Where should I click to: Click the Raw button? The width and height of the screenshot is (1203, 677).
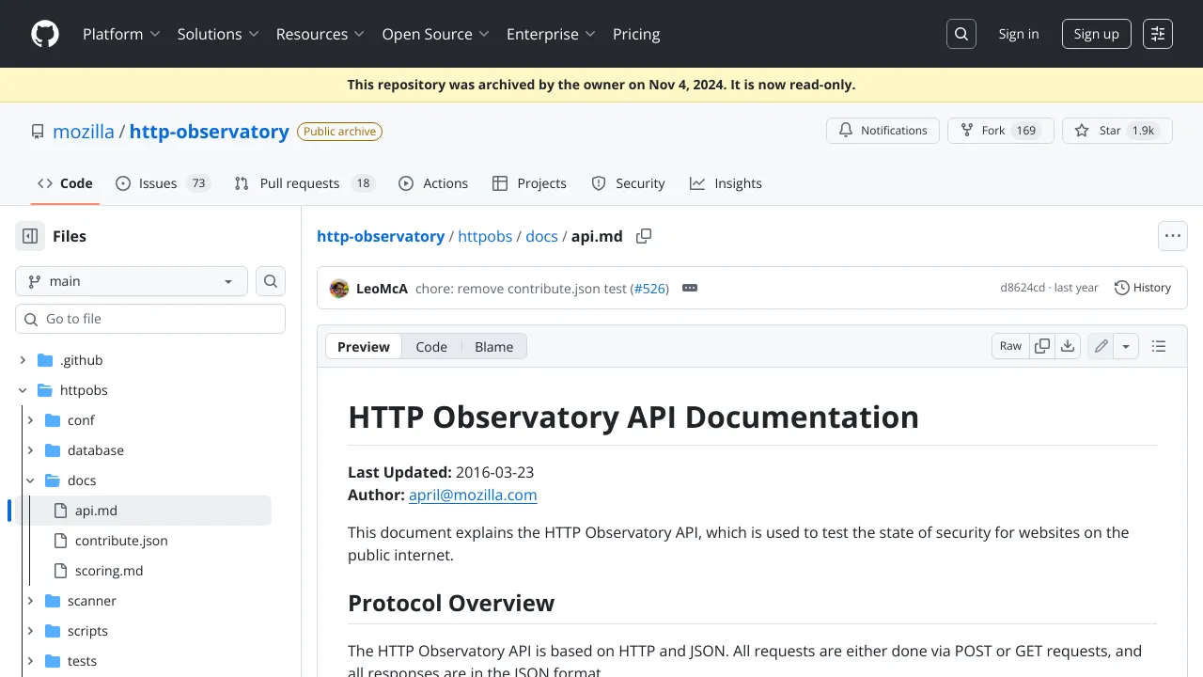[1010, 346]
